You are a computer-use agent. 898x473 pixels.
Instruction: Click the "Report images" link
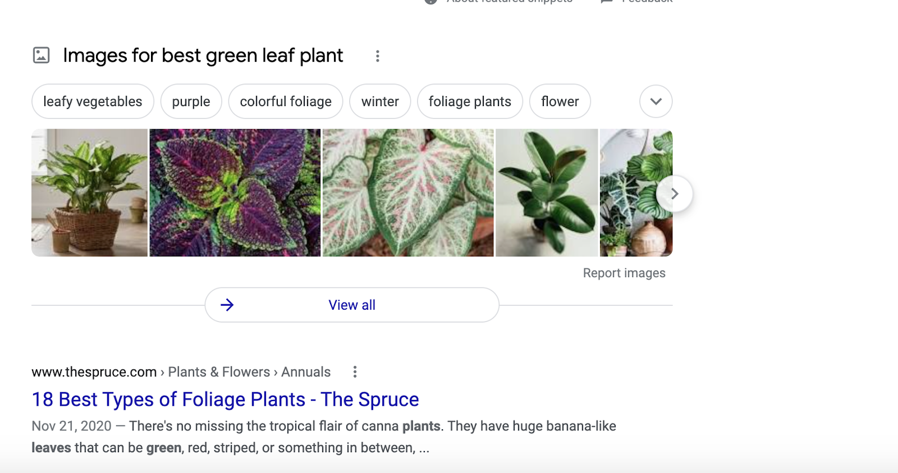624,273
